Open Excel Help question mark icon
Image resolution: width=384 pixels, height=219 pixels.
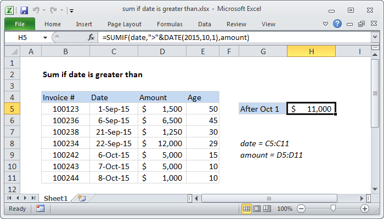[338, 24]
